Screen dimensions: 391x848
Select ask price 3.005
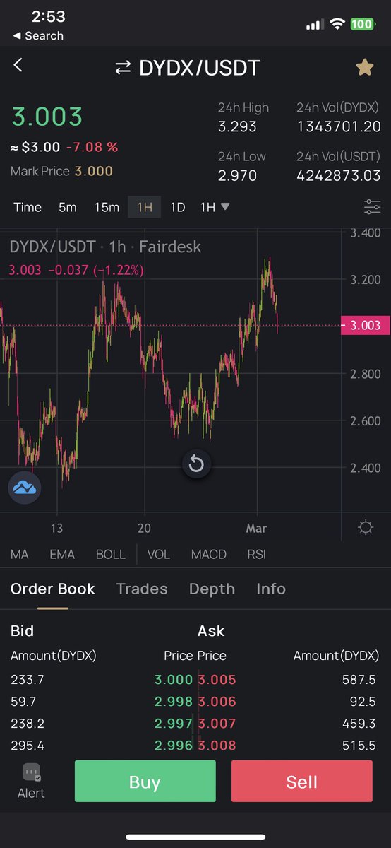[x=217, y=680]
